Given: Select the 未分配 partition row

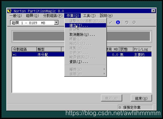Looking at the screenshot, I should click(82, 54).
